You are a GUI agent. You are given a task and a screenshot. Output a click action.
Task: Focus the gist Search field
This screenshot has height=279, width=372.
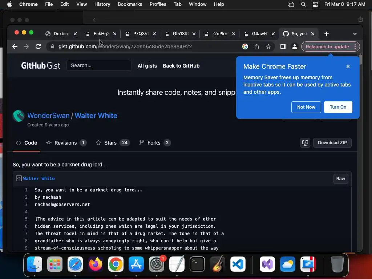tap(99, 65)
